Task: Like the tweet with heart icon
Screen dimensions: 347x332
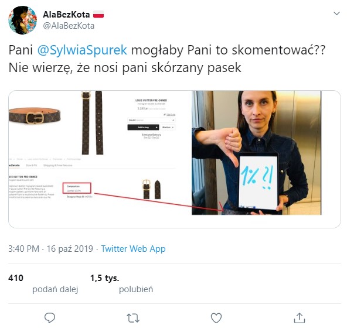Action: 216,318
